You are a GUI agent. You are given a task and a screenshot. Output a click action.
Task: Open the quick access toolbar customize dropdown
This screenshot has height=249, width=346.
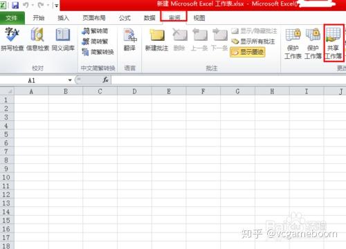click(56, 6)
